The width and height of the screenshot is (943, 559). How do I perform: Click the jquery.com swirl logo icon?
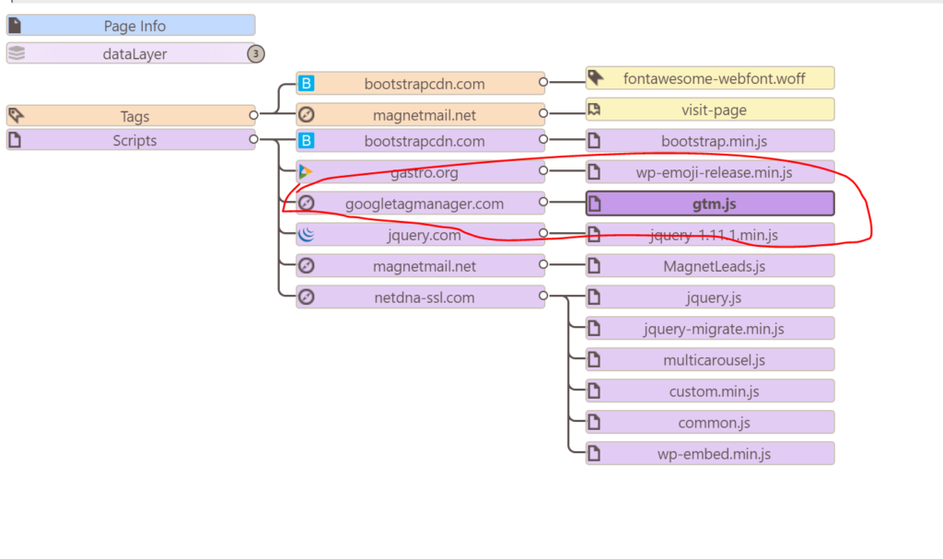[x=306, y=234]
